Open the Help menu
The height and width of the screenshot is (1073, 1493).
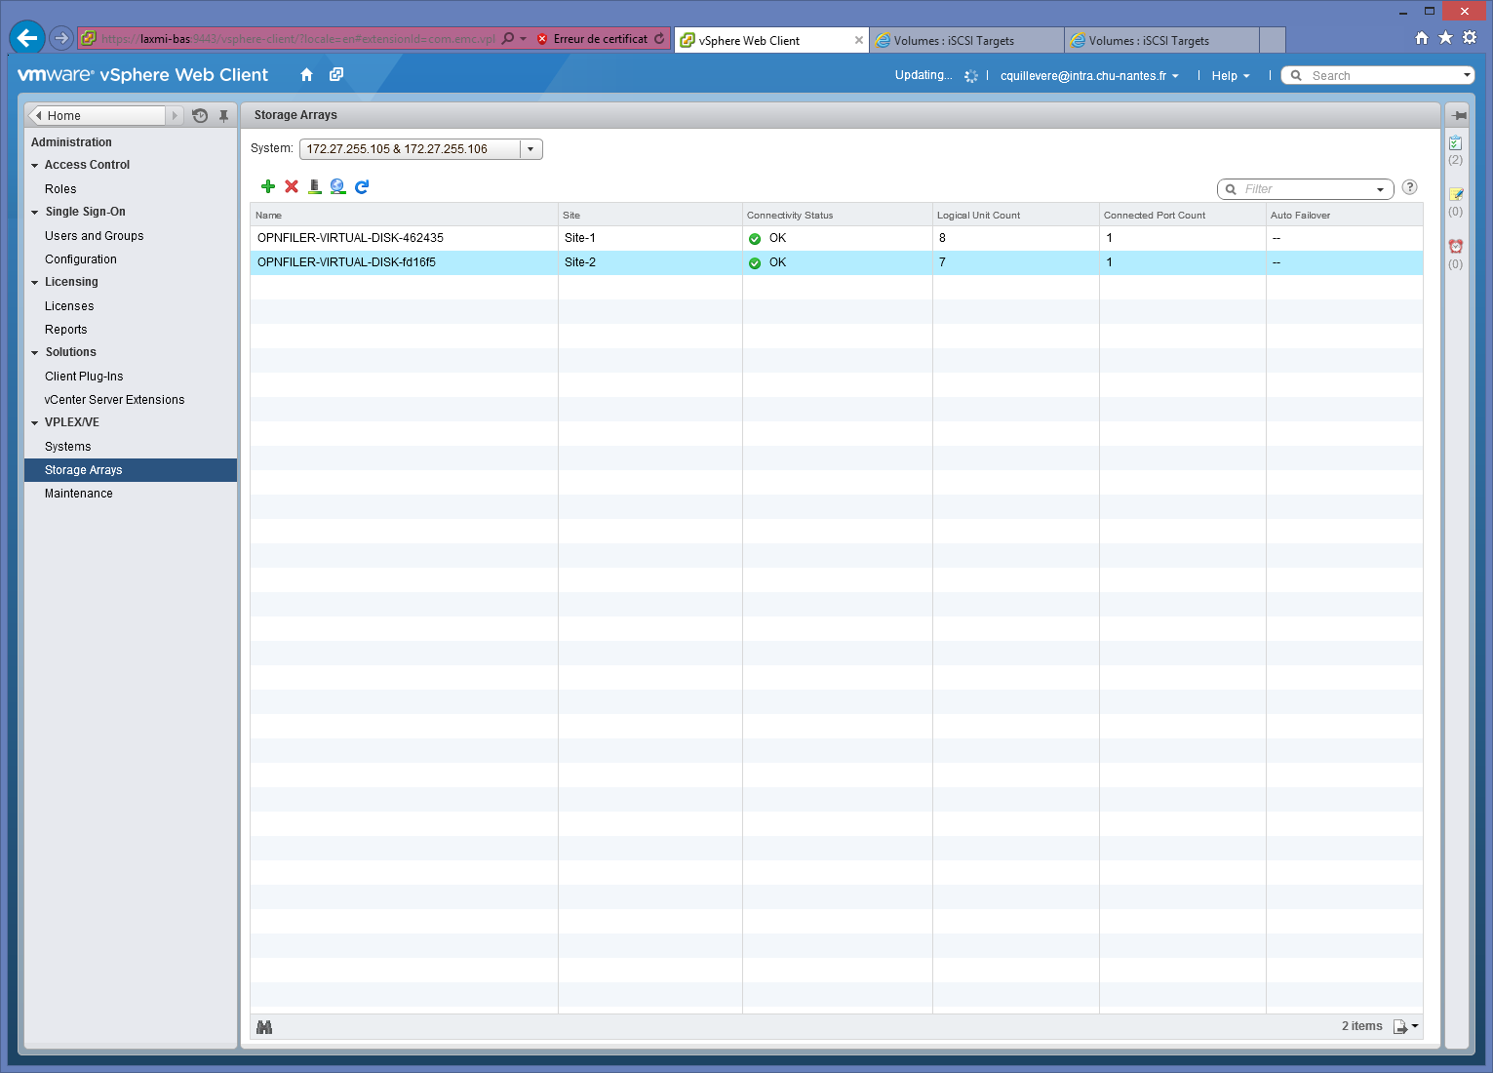pyautogui.click(x=1230, y=76)
